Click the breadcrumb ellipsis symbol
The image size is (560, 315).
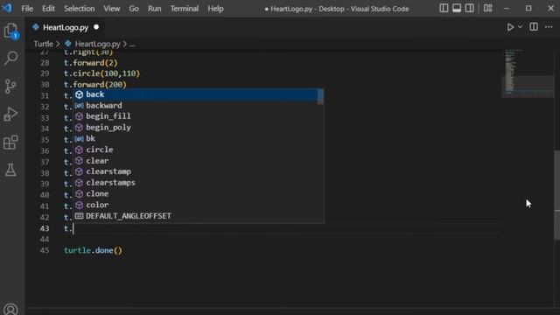tap(132, 44)
